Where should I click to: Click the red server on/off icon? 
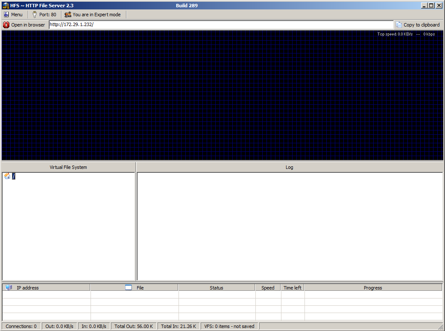(x=6, y=25)
